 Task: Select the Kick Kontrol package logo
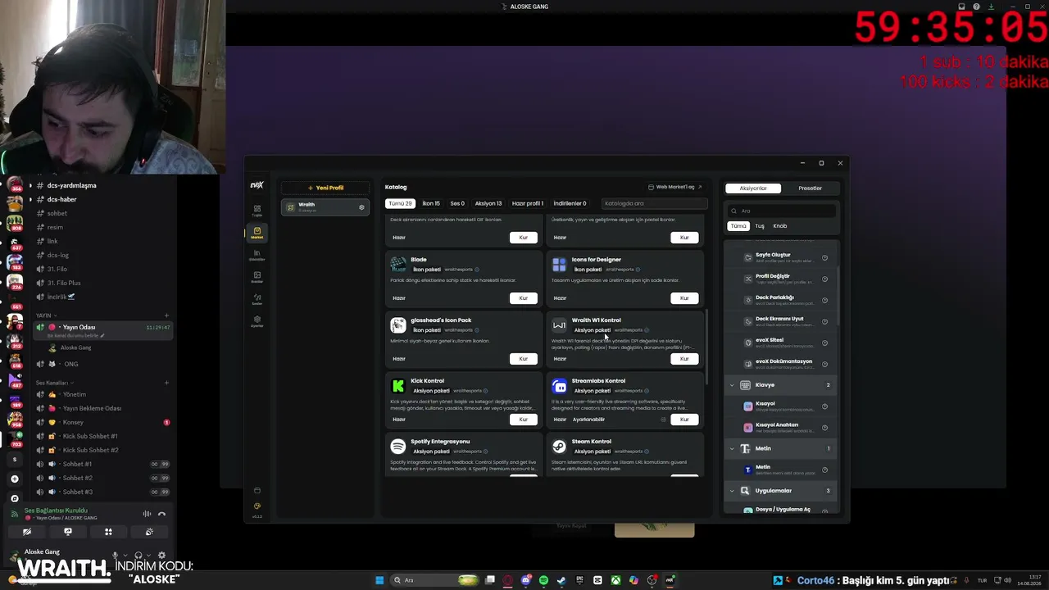coord(398,386)
